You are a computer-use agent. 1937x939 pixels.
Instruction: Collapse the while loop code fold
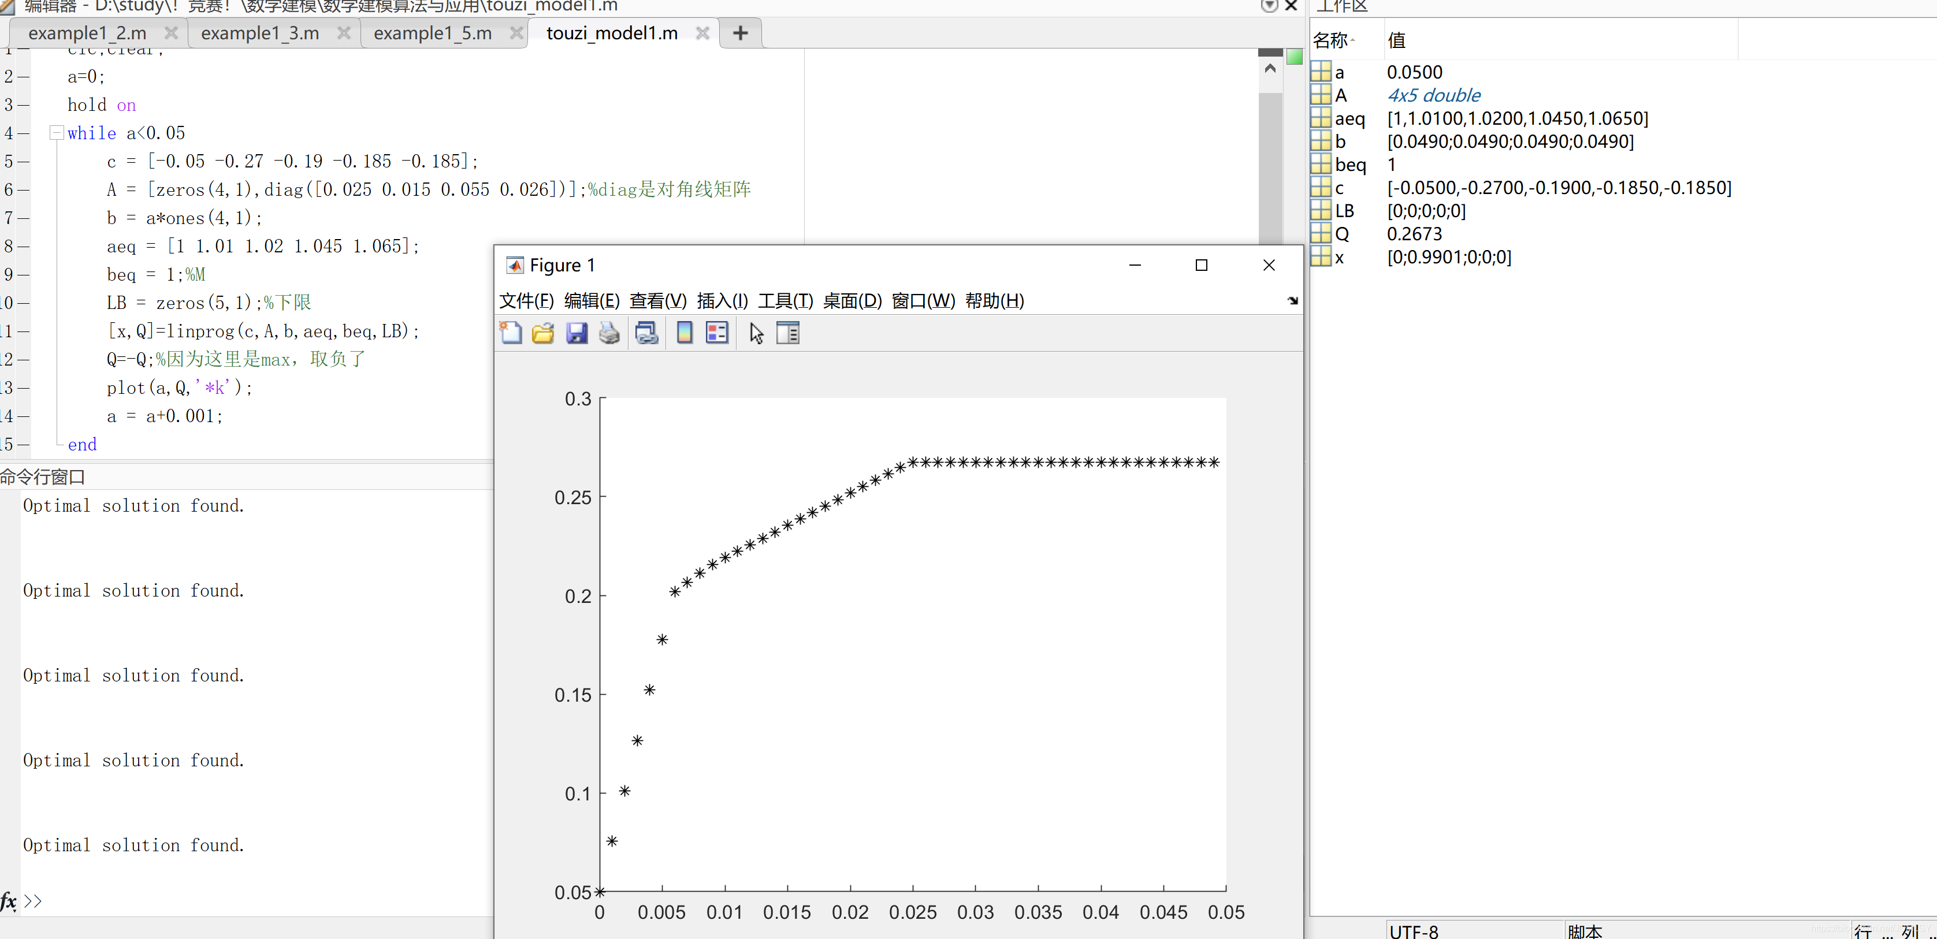(57, 133)
